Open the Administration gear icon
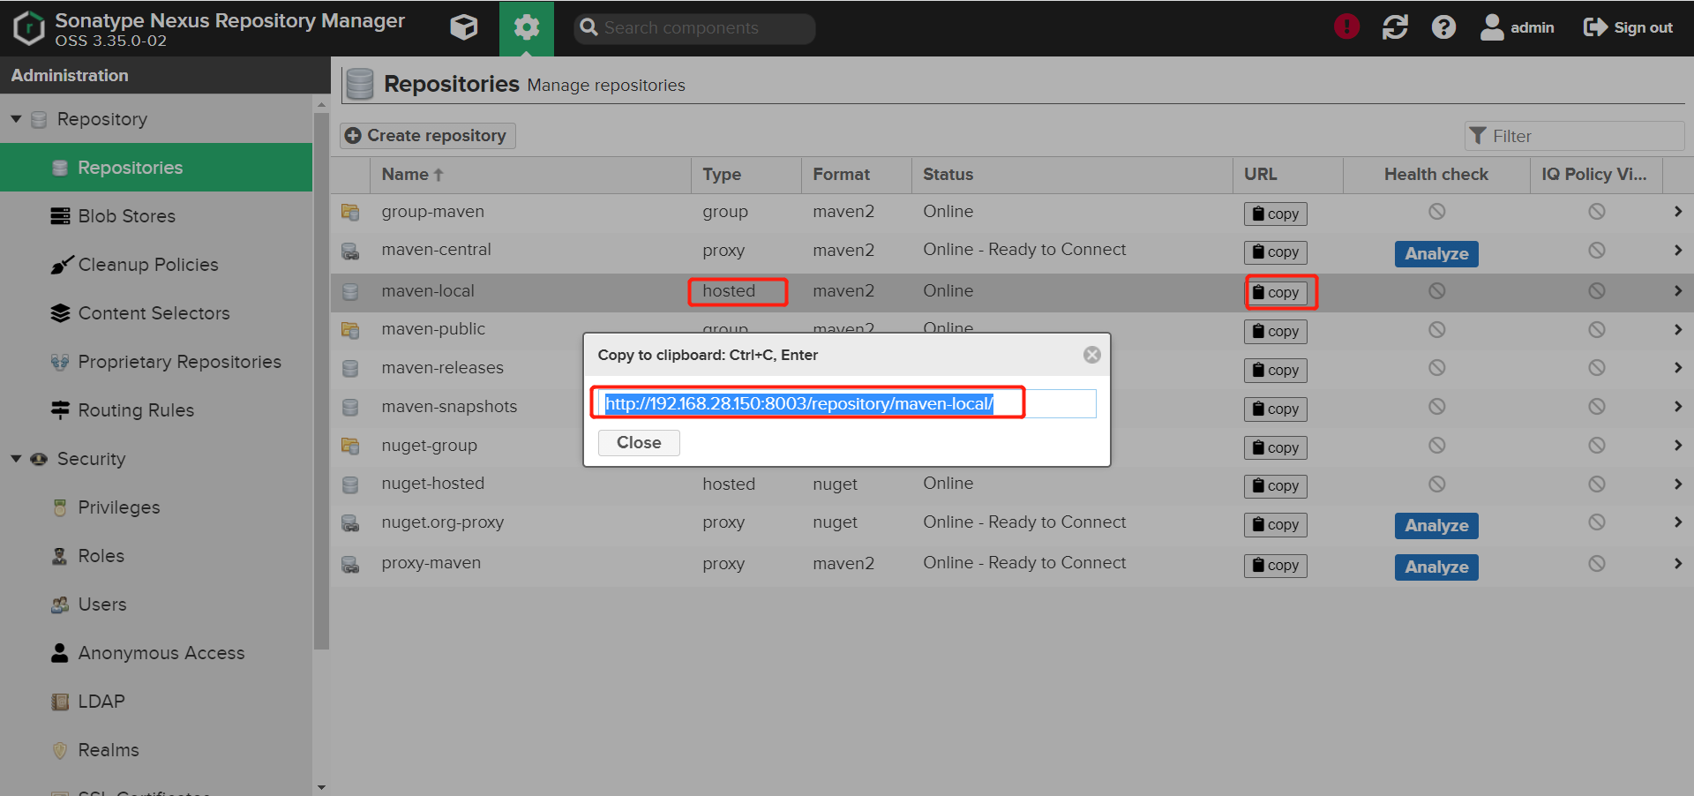1694x796 pixels. click(x=527, y=27)
